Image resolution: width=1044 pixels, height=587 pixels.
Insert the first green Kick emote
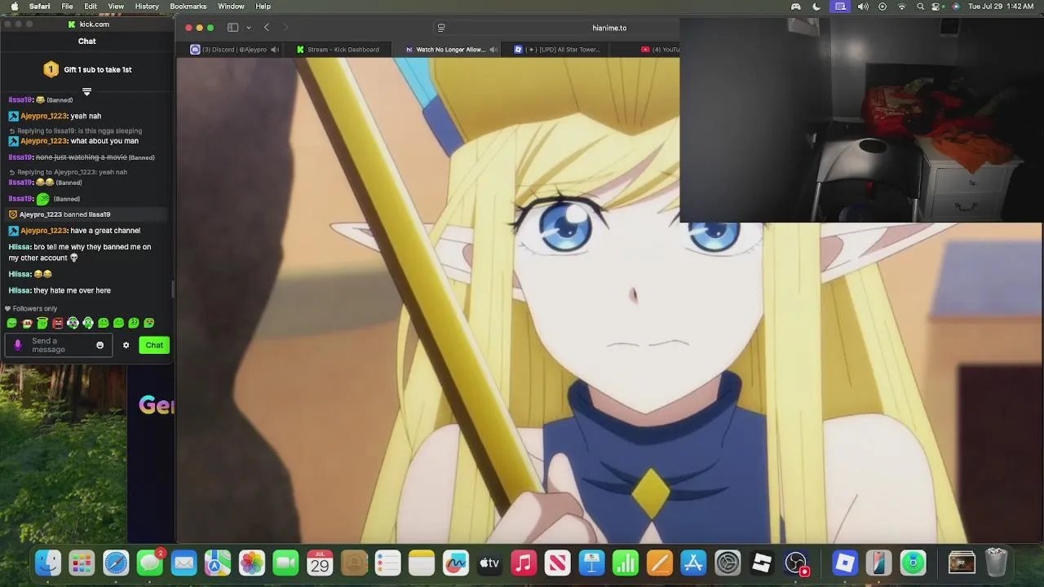click(11, 323)
